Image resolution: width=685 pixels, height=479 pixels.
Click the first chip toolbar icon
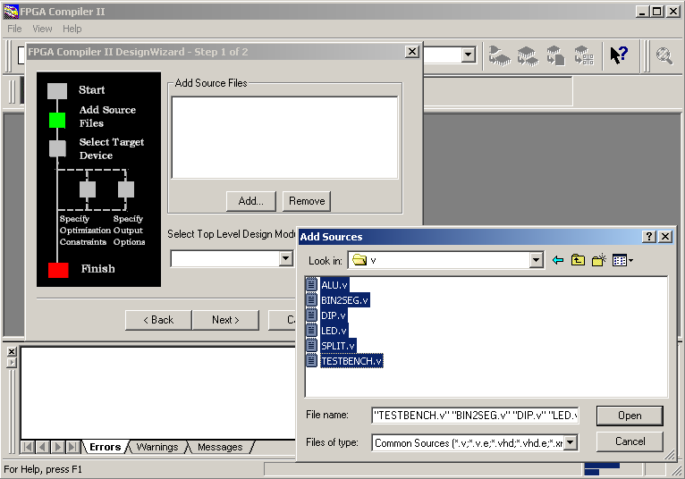[x=499, y=55]
